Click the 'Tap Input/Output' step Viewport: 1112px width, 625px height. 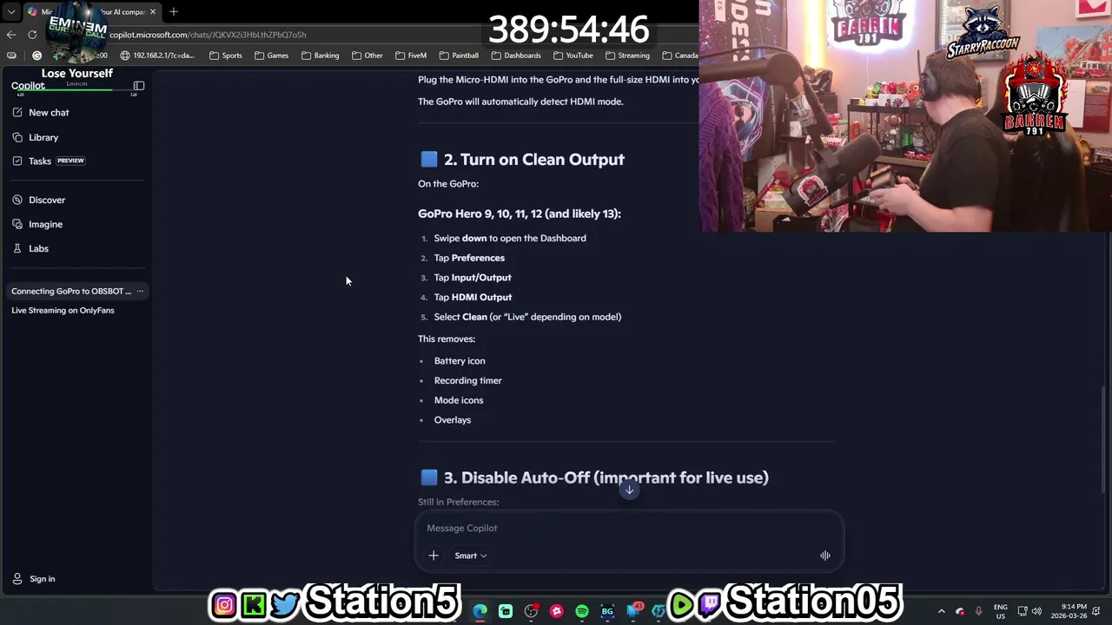point(473,278)
